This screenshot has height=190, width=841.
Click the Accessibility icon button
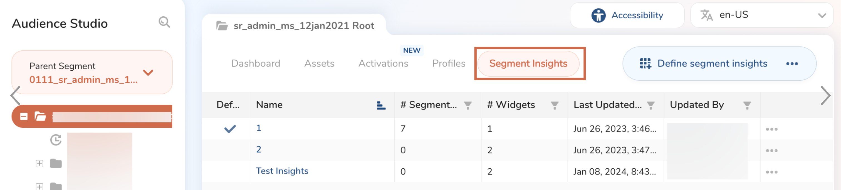click(598, 15)
